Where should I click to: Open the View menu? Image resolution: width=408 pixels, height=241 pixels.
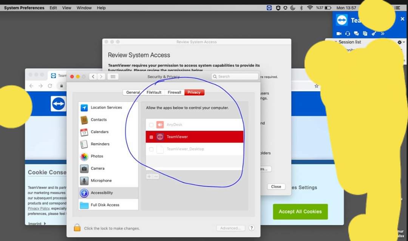tap(66, 8)
